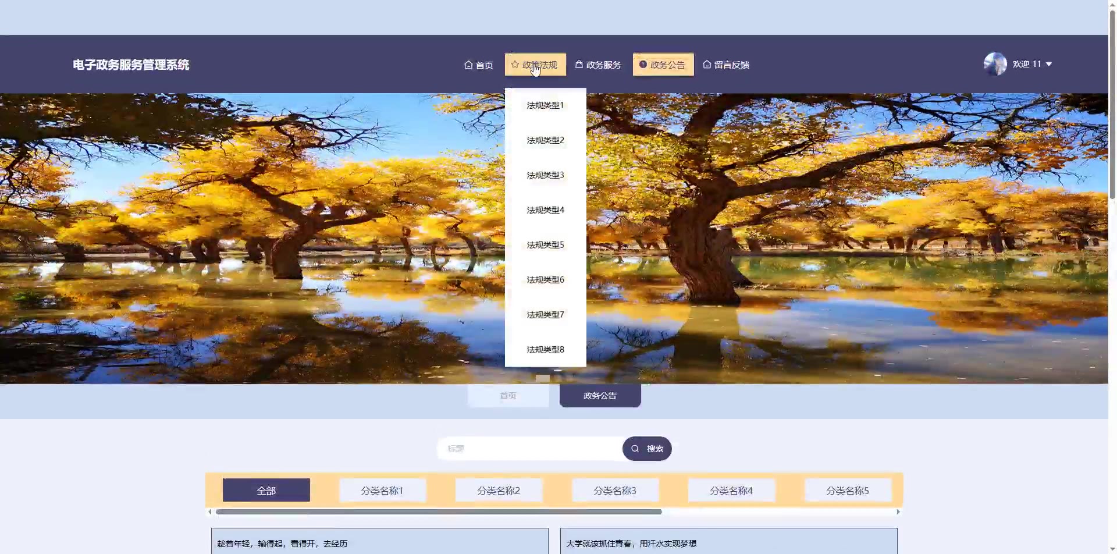Image resolution: width=1117 pixels, height=554 pixels.
Task: Open 政务服务 in the navigation bar
Action: (x=598, y=65)
